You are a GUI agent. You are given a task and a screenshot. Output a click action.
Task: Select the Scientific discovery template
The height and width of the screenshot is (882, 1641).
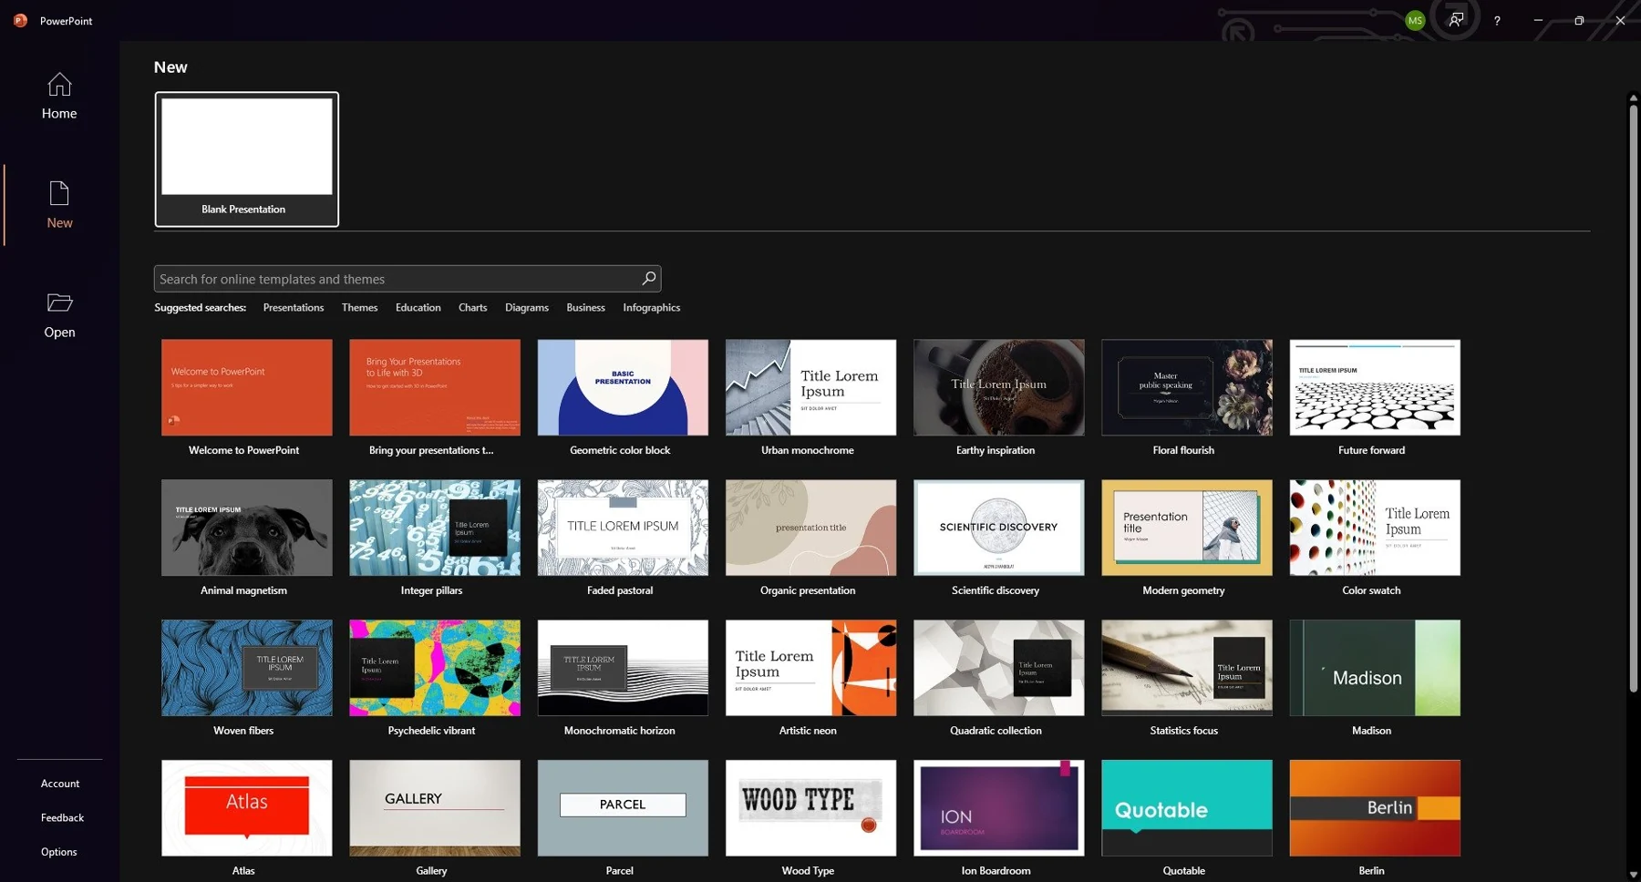point(998,538)
